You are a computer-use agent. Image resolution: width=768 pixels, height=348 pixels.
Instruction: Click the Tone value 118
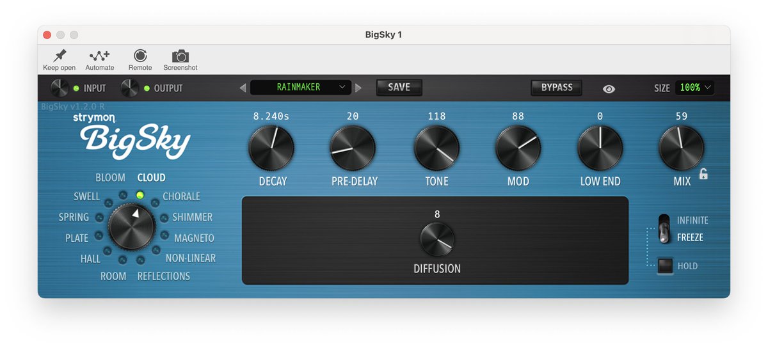point(436,116)
